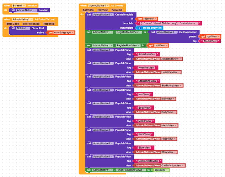Select the CreateTemplate call block
225x177 pixels.
pos(111,21)
